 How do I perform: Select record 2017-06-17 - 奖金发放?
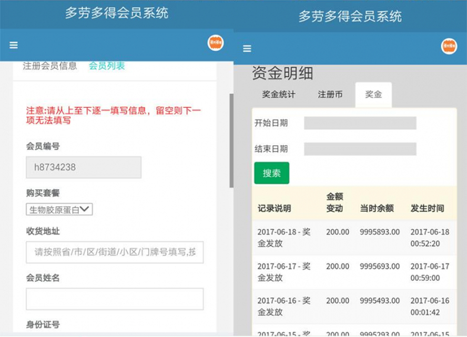pos(284,272)
